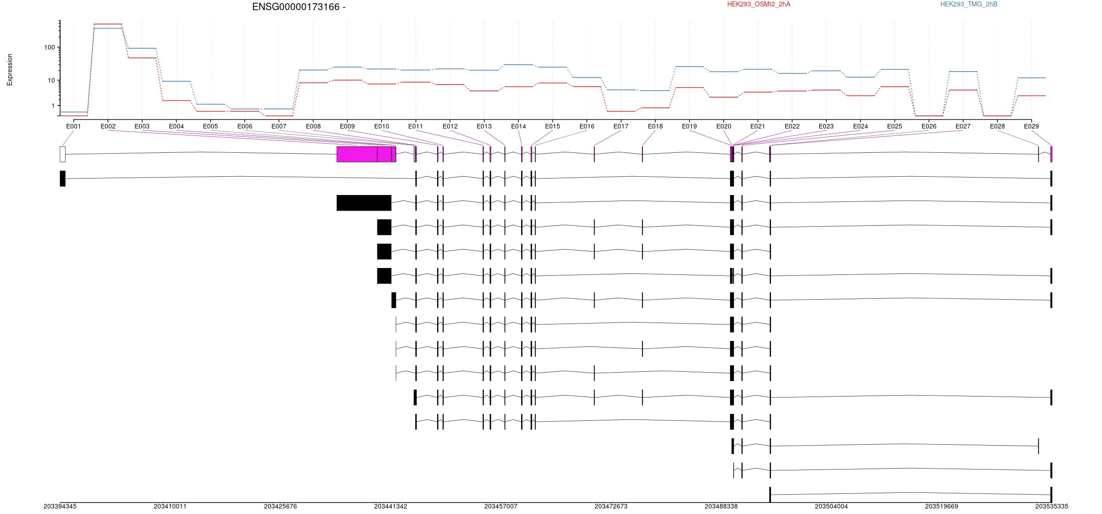Click exon label E016
Screen dimensions: 1102x514
tap(587, 126)
